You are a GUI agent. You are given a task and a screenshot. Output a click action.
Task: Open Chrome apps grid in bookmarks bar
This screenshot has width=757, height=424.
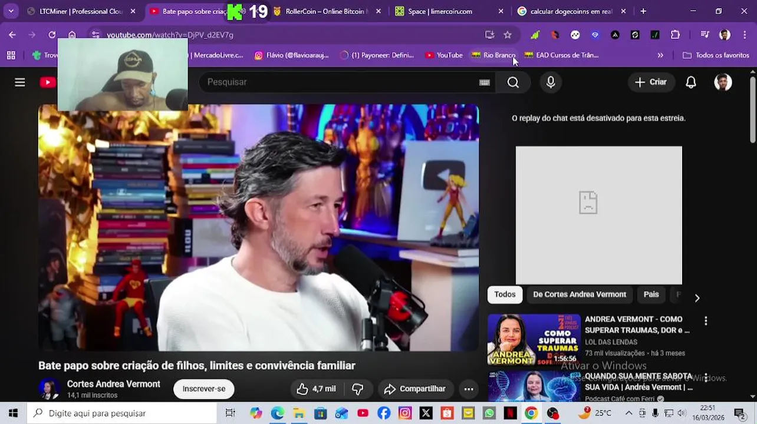pyautogui.click(x=11, y=55)
